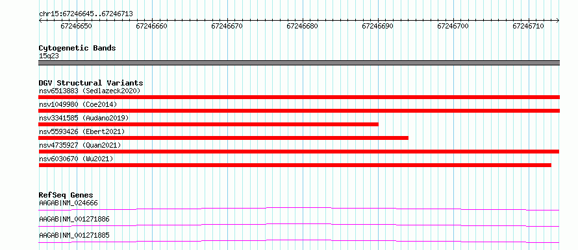Click the red bar for nsv4735927
Screen dimensions: 578x250
tap(299, 152)
